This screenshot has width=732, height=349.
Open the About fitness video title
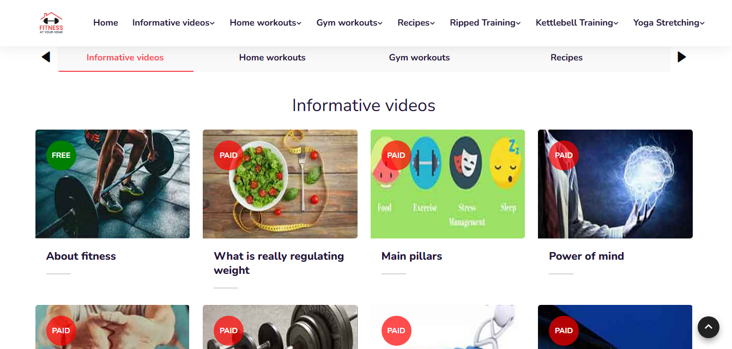coord(81,256)
